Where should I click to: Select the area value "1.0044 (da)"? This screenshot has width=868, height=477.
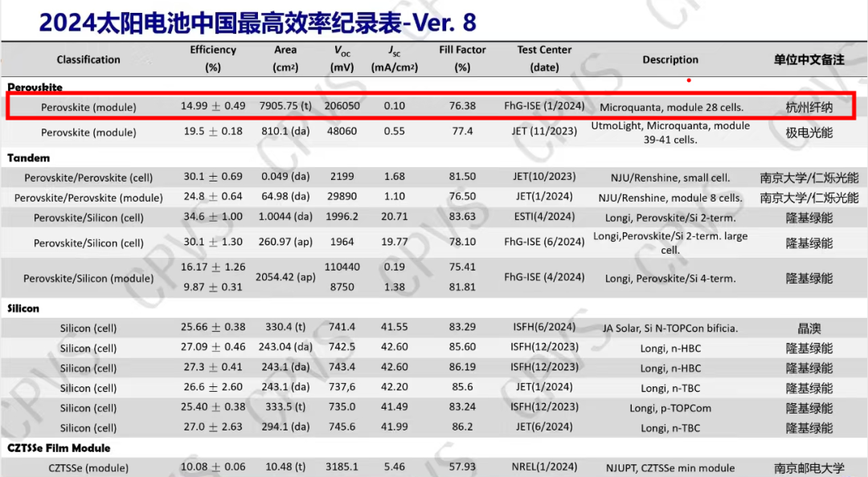285,216
